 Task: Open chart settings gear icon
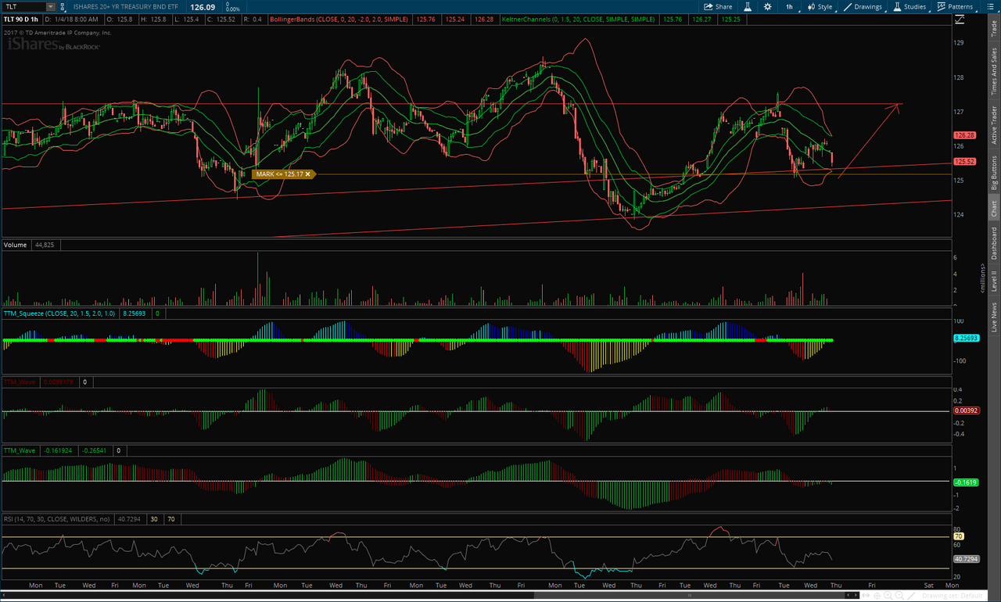tap(767, 7)
